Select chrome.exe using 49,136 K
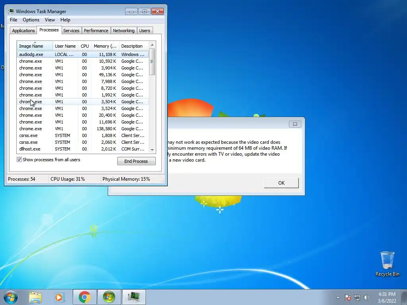The height and width of the screenshot is (305, 407). click(x=83, y=75)
